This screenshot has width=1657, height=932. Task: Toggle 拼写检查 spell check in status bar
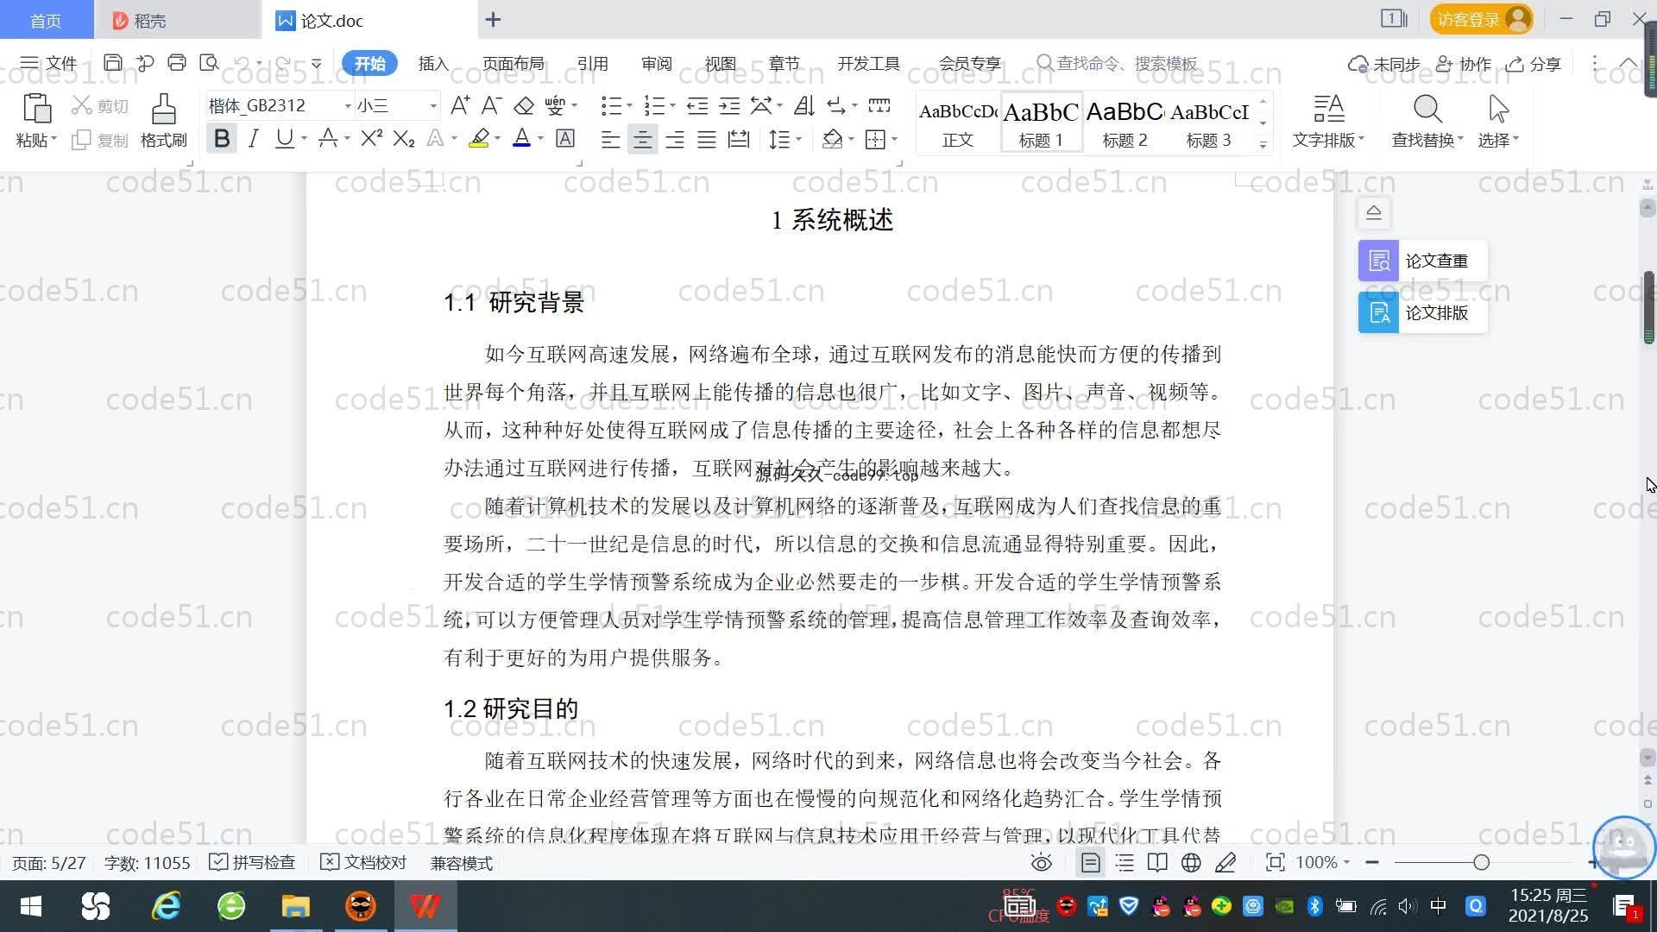click(x=252, y=862)
